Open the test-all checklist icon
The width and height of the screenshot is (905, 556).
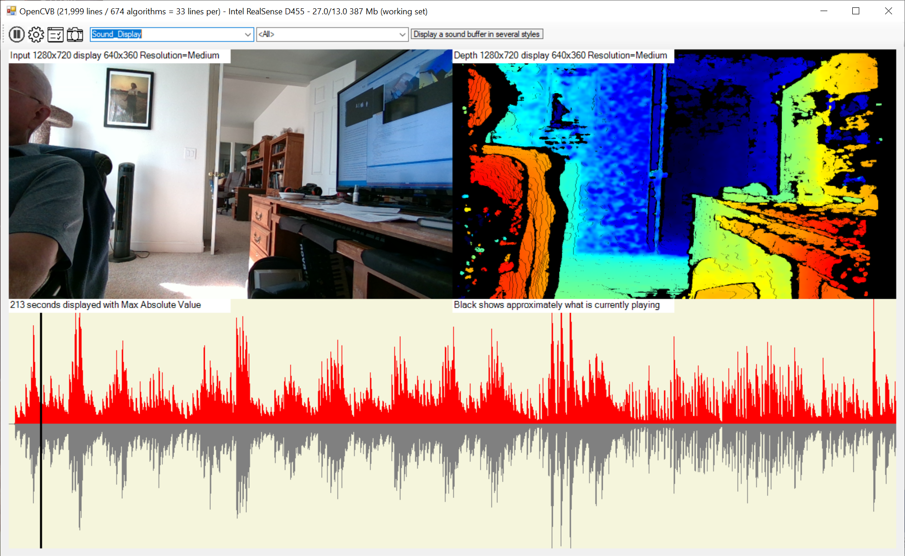55,34
